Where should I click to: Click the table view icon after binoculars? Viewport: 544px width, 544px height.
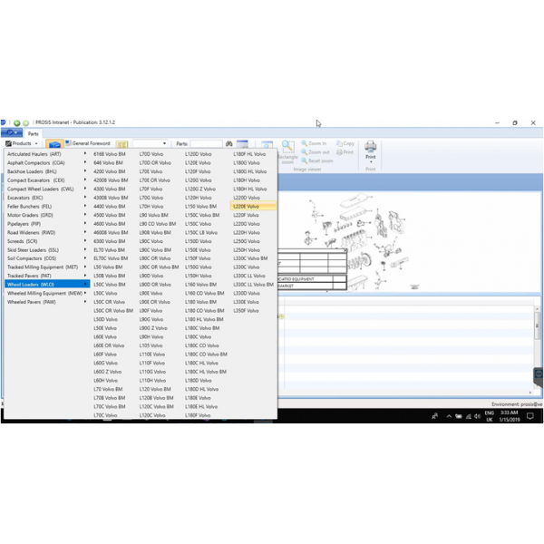tap(242, 144)
